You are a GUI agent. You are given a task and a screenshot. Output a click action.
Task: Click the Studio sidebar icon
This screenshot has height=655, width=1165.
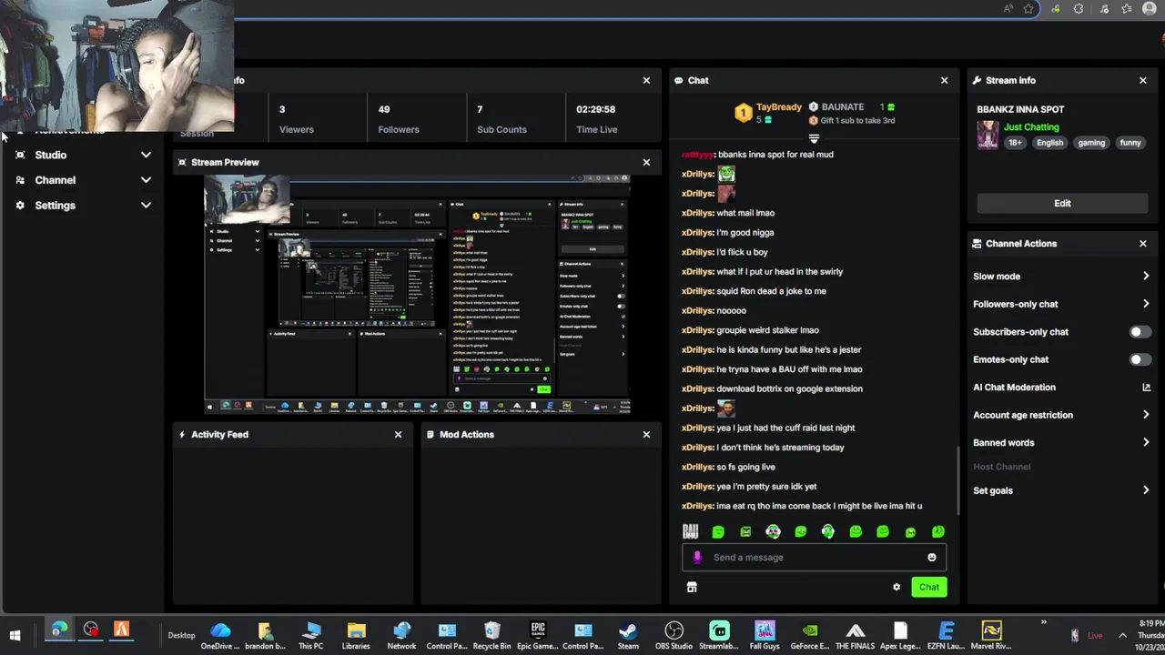click(x=20, y=155)
